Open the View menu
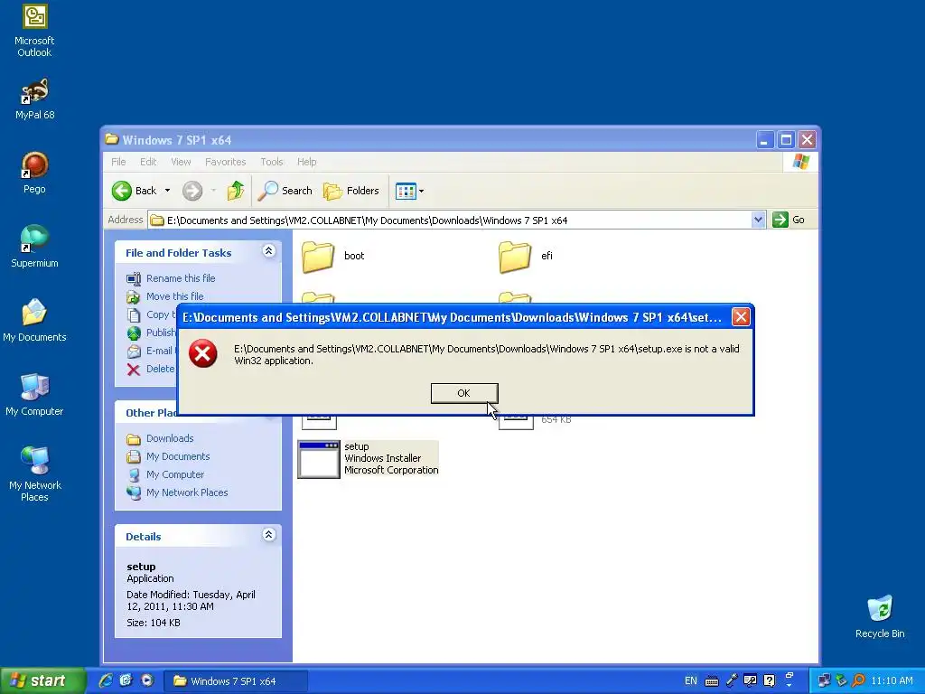Screen dimensions: 925x694 [181, 162]
